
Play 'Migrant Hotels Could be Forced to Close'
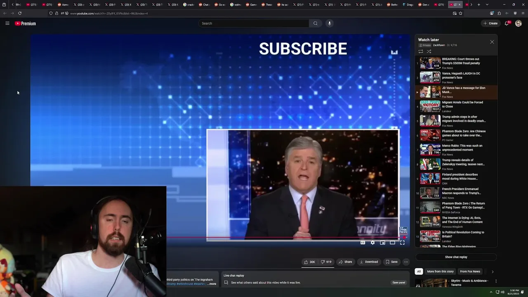456,106
